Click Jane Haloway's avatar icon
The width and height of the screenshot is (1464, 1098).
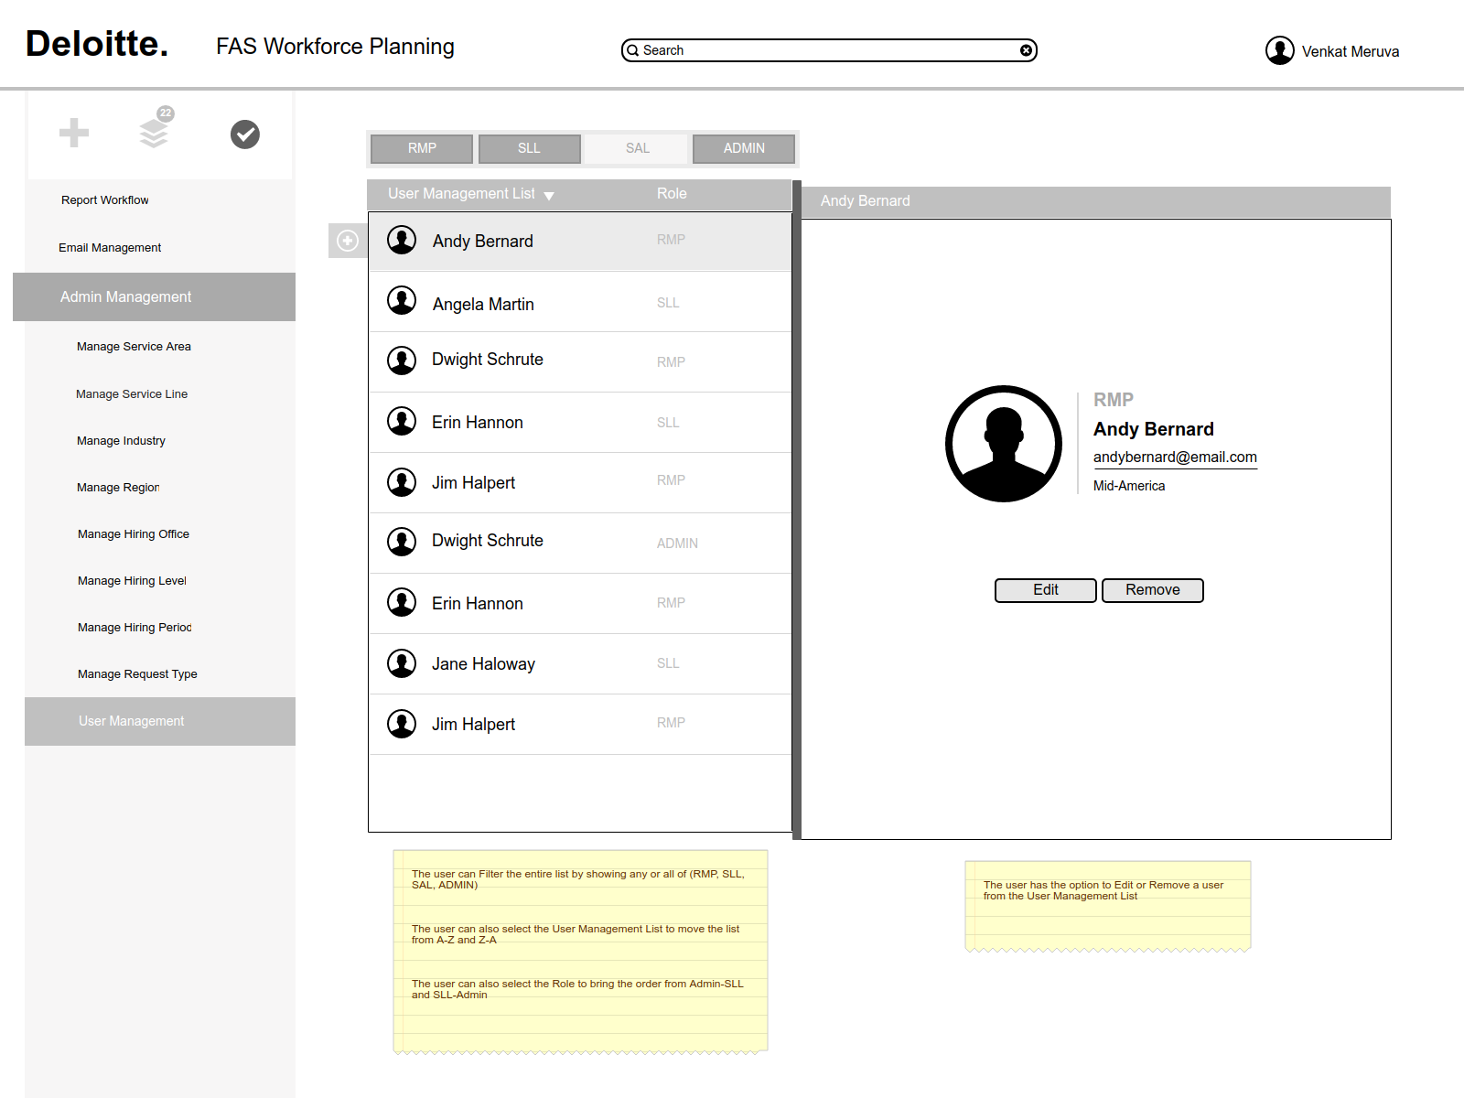coord(402,662)
